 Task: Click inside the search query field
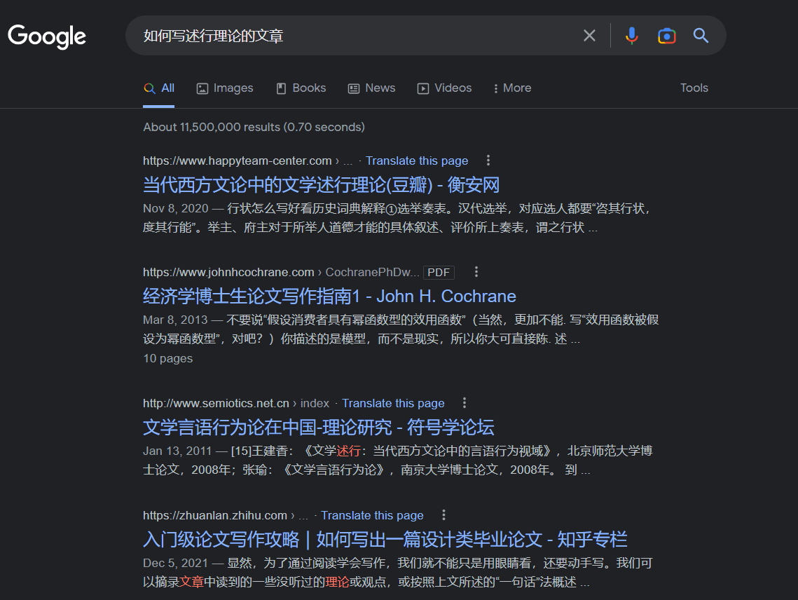[x=350, y=36]
